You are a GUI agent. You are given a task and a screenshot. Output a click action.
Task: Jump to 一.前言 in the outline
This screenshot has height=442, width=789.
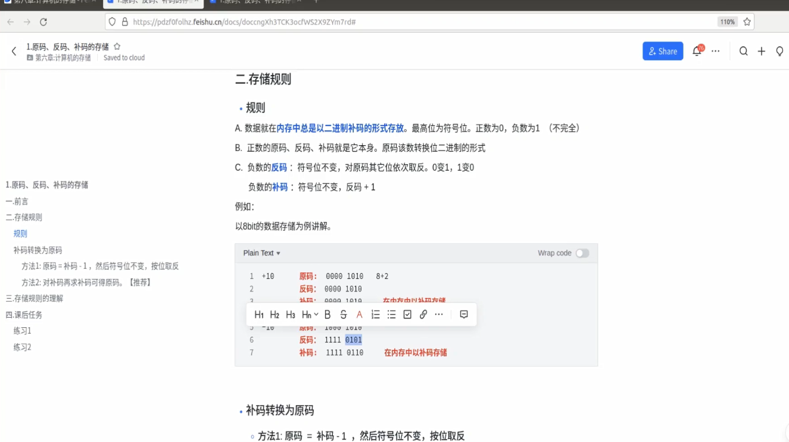[x=17, y=202]
